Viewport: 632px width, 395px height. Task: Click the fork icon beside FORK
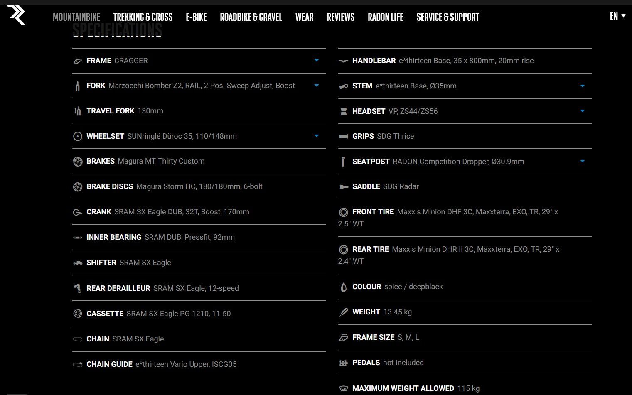point(78,86)
